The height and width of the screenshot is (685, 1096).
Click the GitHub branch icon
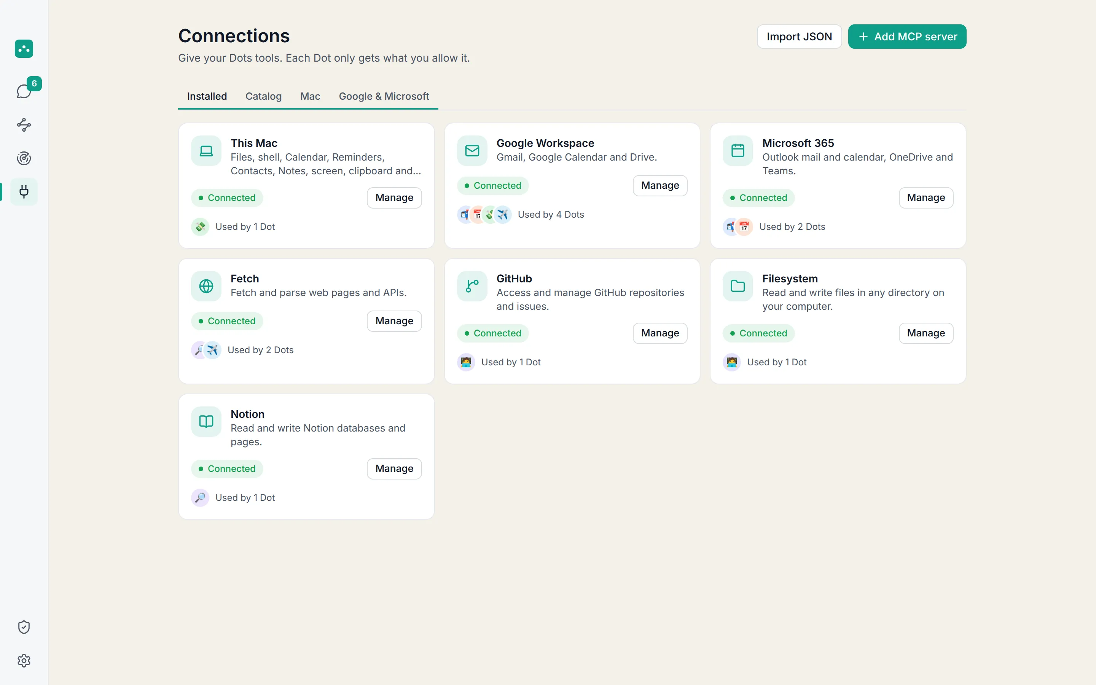click(x=472, y=286)
